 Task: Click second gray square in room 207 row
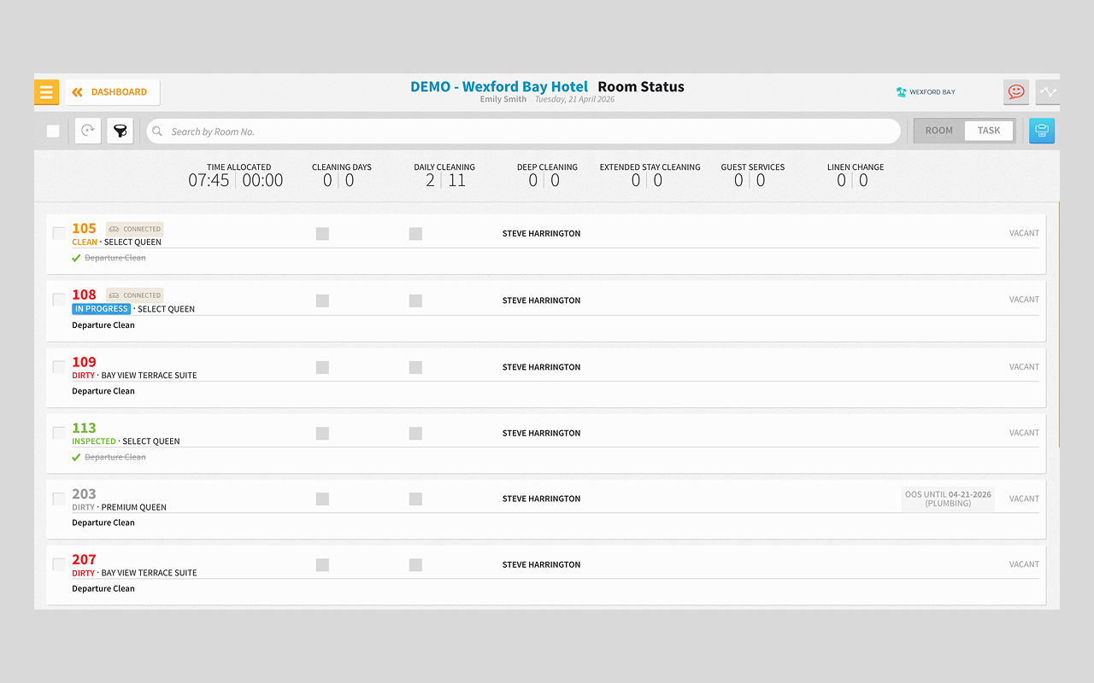tap(415, 564)
